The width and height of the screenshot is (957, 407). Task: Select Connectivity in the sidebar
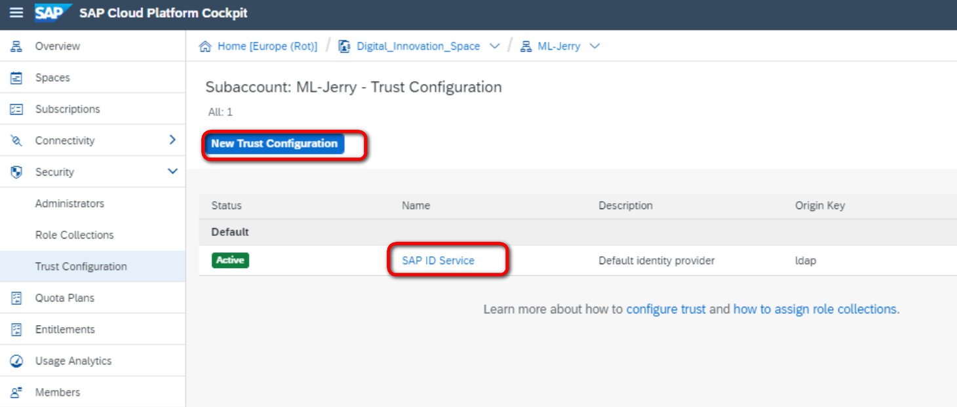(x=92, y=141)
